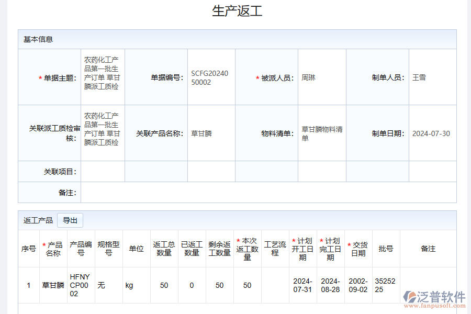Click the 导出 export button
This screenshot has width=471, height=314.
coord(71,220)
